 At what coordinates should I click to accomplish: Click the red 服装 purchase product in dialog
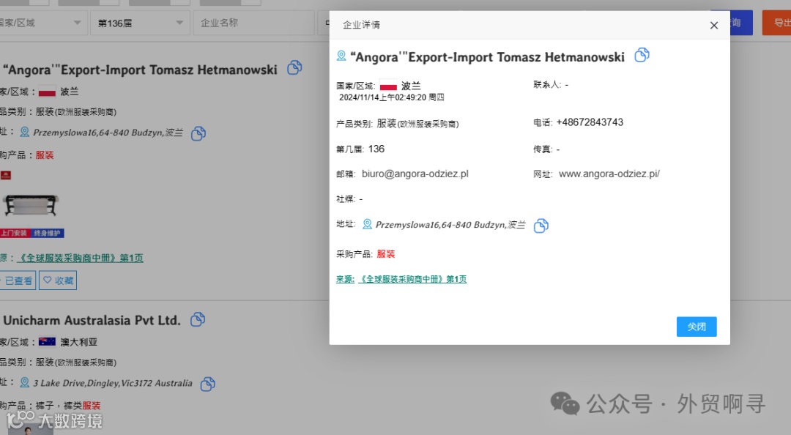point(386,254)
